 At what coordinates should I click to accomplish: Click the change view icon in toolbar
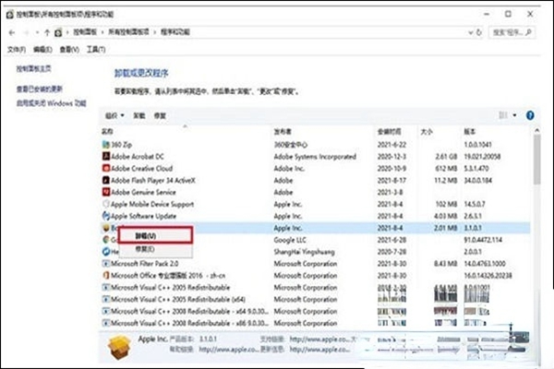point(503,115)
